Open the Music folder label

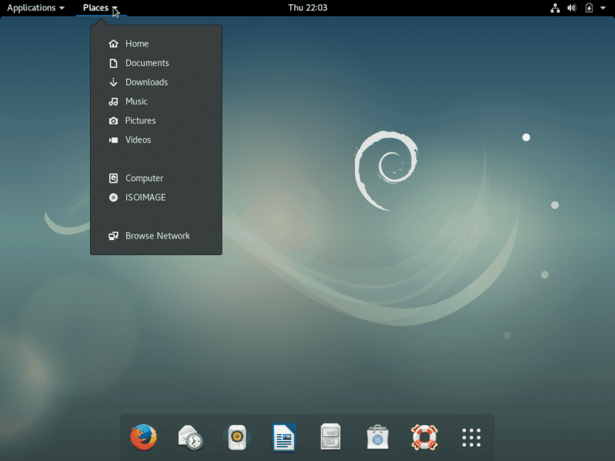pyautogui.click(x=137, y=101)
